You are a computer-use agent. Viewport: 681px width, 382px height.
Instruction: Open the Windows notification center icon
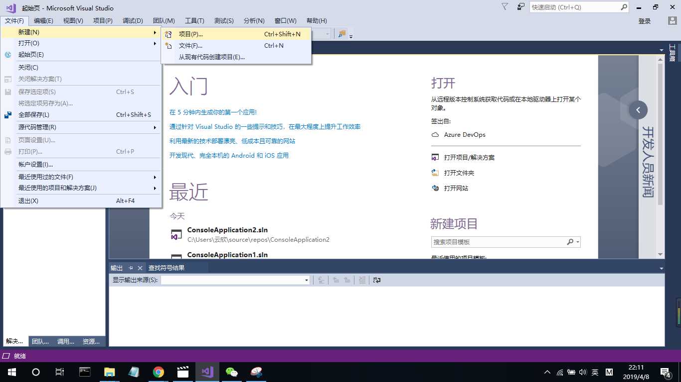pyautogui.click(x=666, y=372)
